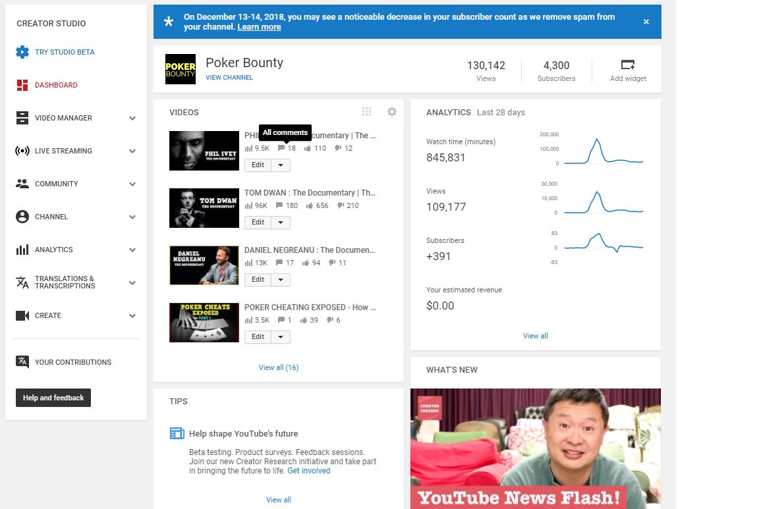
Task: Click Edit for Poker Cheating Exposed video
Action: point(258,337)
